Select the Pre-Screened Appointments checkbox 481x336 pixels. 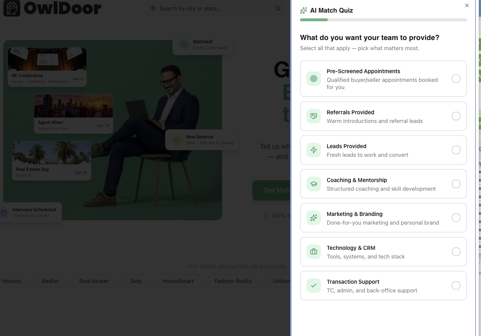[x=456, y=79]
